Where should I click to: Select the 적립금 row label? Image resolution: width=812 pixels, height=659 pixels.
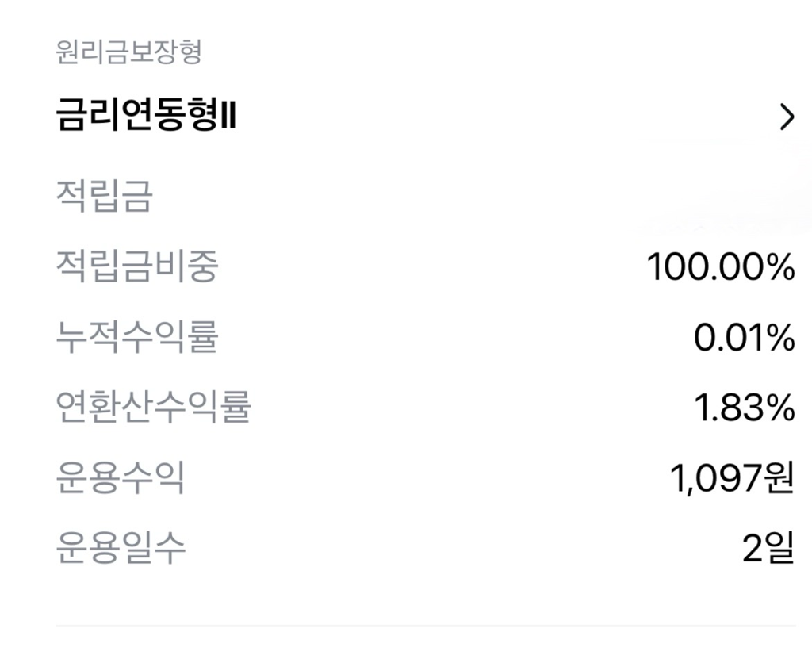[x=104, y=196]
